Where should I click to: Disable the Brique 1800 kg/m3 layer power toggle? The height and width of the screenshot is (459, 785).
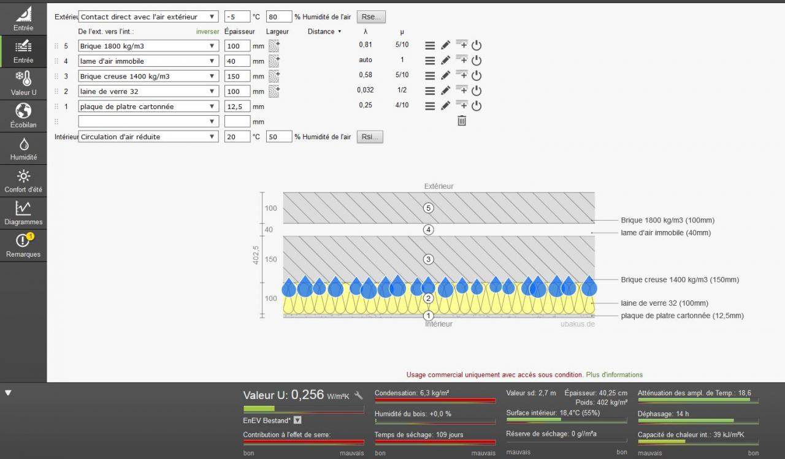477,45
